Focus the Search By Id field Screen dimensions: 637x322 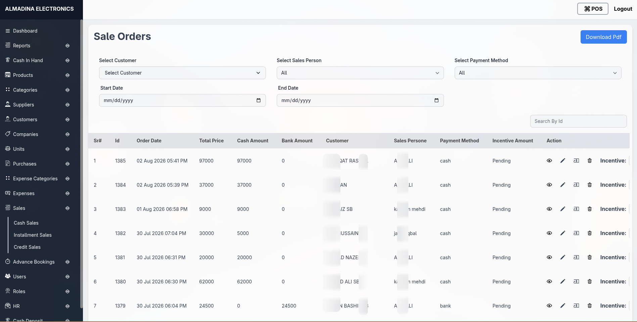point(578,121)
